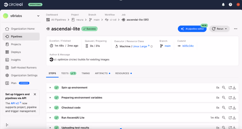Image resolution: width=242 pixels, height=129 pixels.
Task: Click the Checkout code success checkmark
Action: pyautogui.click(x=57, y=108)
